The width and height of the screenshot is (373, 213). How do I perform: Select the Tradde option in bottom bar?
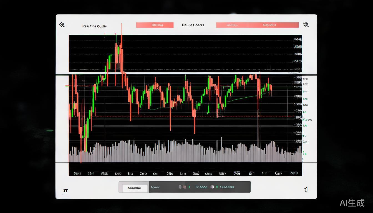201,187
